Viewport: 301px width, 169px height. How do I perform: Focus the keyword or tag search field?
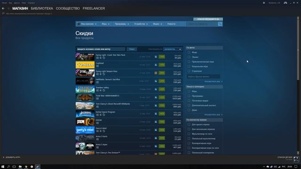[101, 49]
